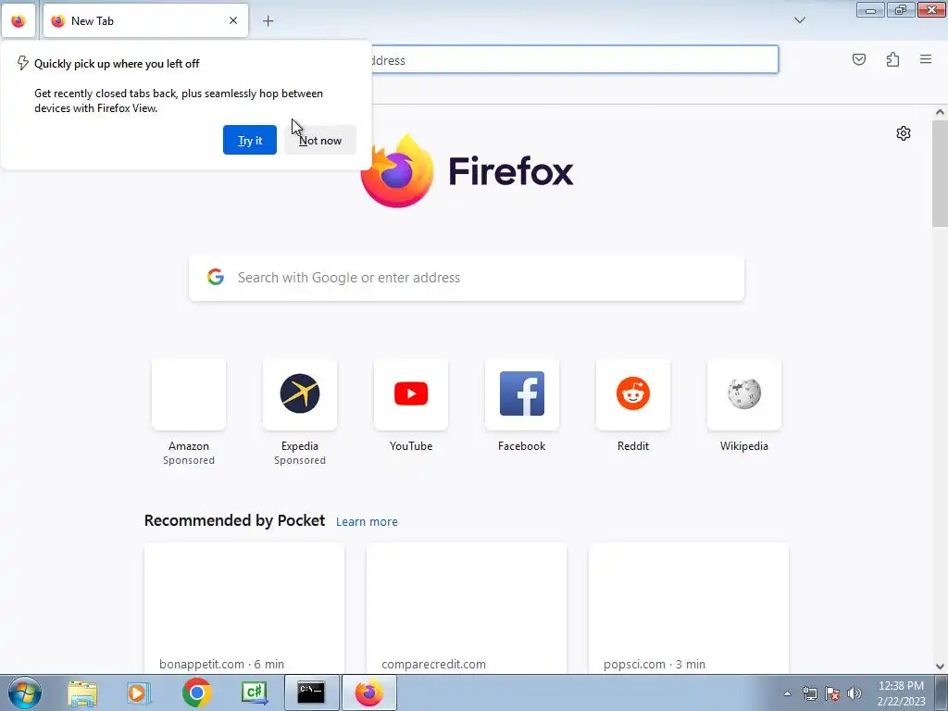Open the Extensions puzzle icon

pos(892,59)
